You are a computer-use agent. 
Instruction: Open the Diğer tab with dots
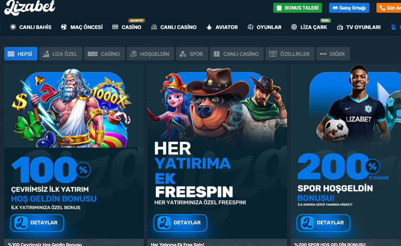coord(333,54)
